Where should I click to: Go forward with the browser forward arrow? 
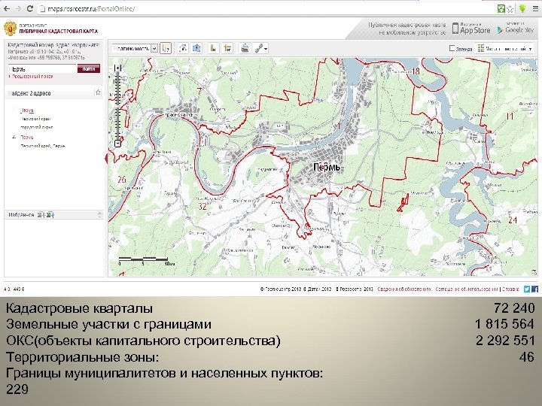pyautogui.click(x=18, y=8)
